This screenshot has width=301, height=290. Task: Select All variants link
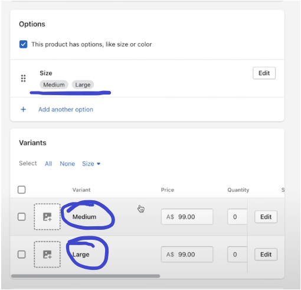[x=48, y=164]
